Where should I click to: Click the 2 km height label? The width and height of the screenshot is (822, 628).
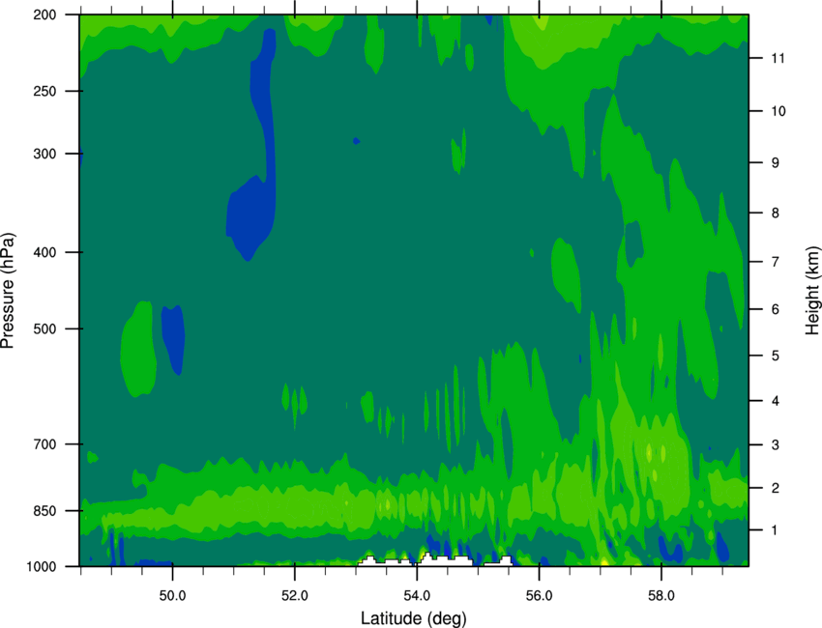(776, 488)
